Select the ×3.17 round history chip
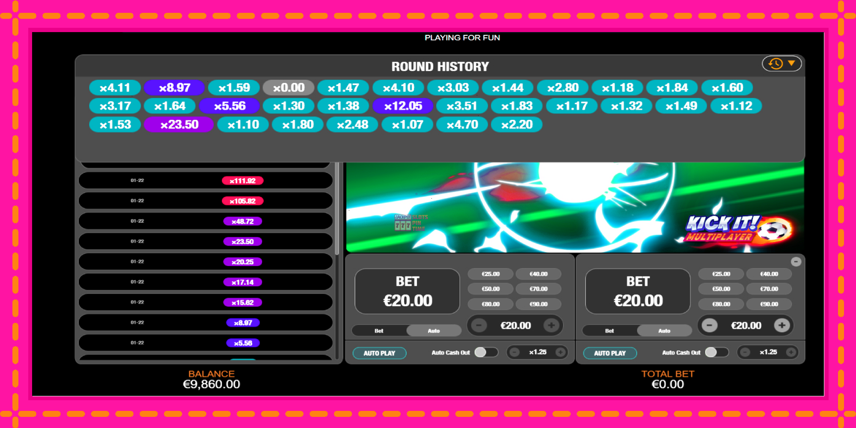Screen dimensions: 856x428 [115, 106]
